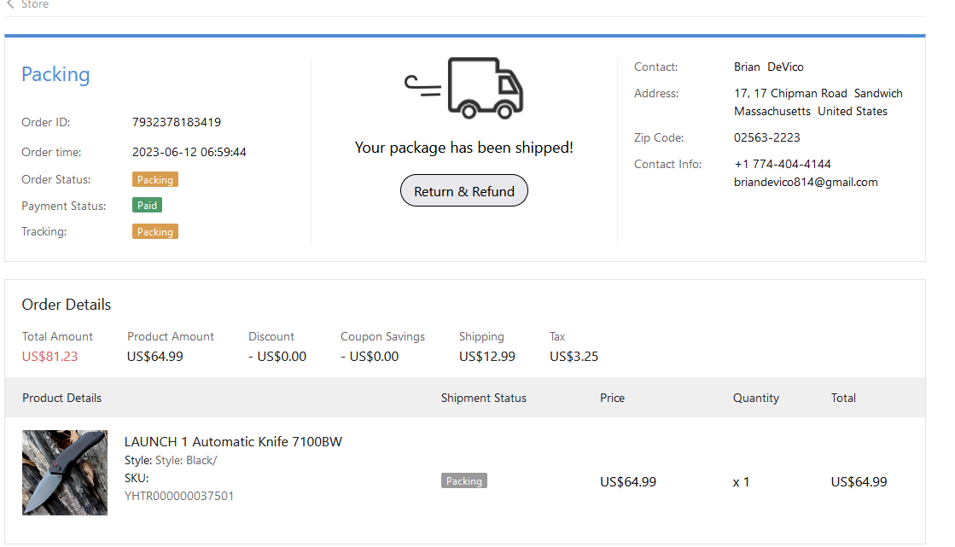Click the order ID number 7932378183419

(177, 122)
